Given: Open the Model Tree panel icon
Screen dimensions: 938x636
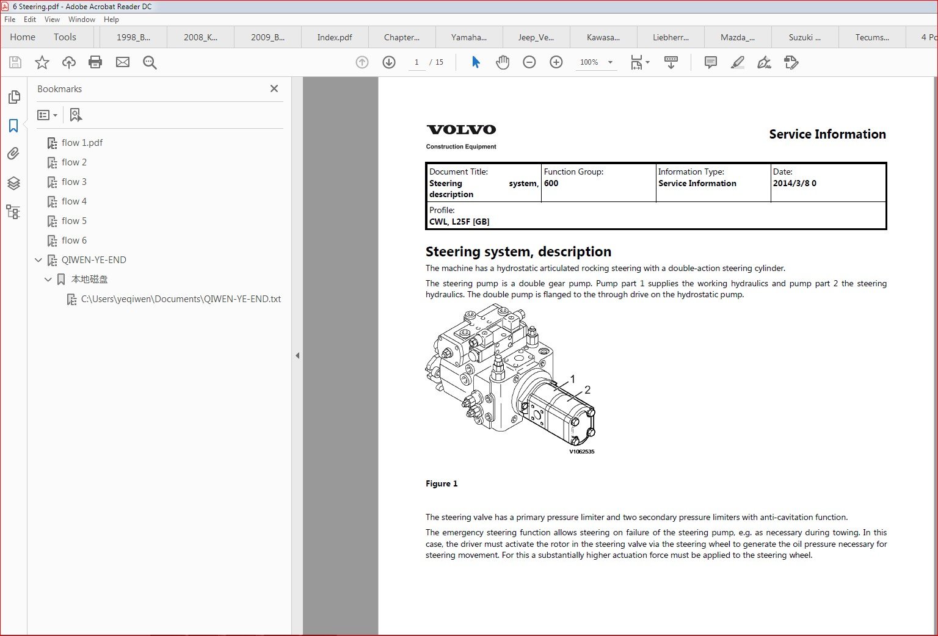Looking at the screenshot, I should 13,212.
